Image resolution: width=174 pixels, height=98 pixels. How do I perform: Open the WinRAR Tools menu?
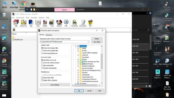(x=27, y=17)
